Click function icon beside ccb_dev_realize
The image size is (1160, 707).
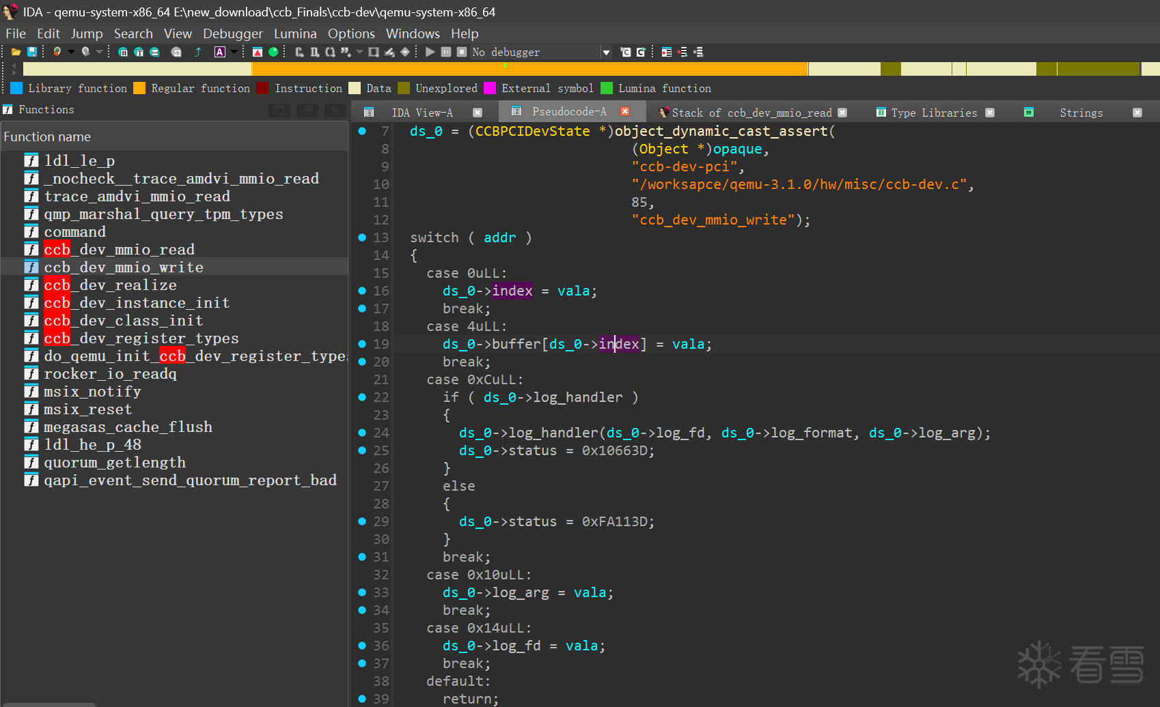click(31, 285)
